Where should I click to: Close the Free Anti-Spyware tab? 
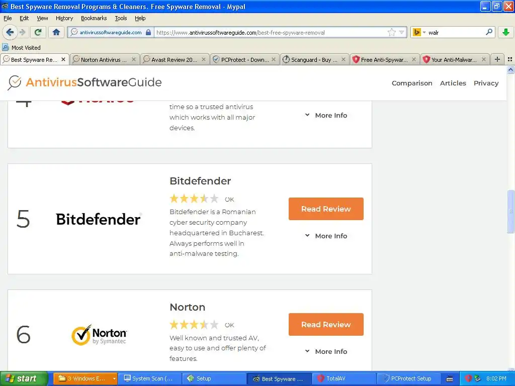click(414, 59)
